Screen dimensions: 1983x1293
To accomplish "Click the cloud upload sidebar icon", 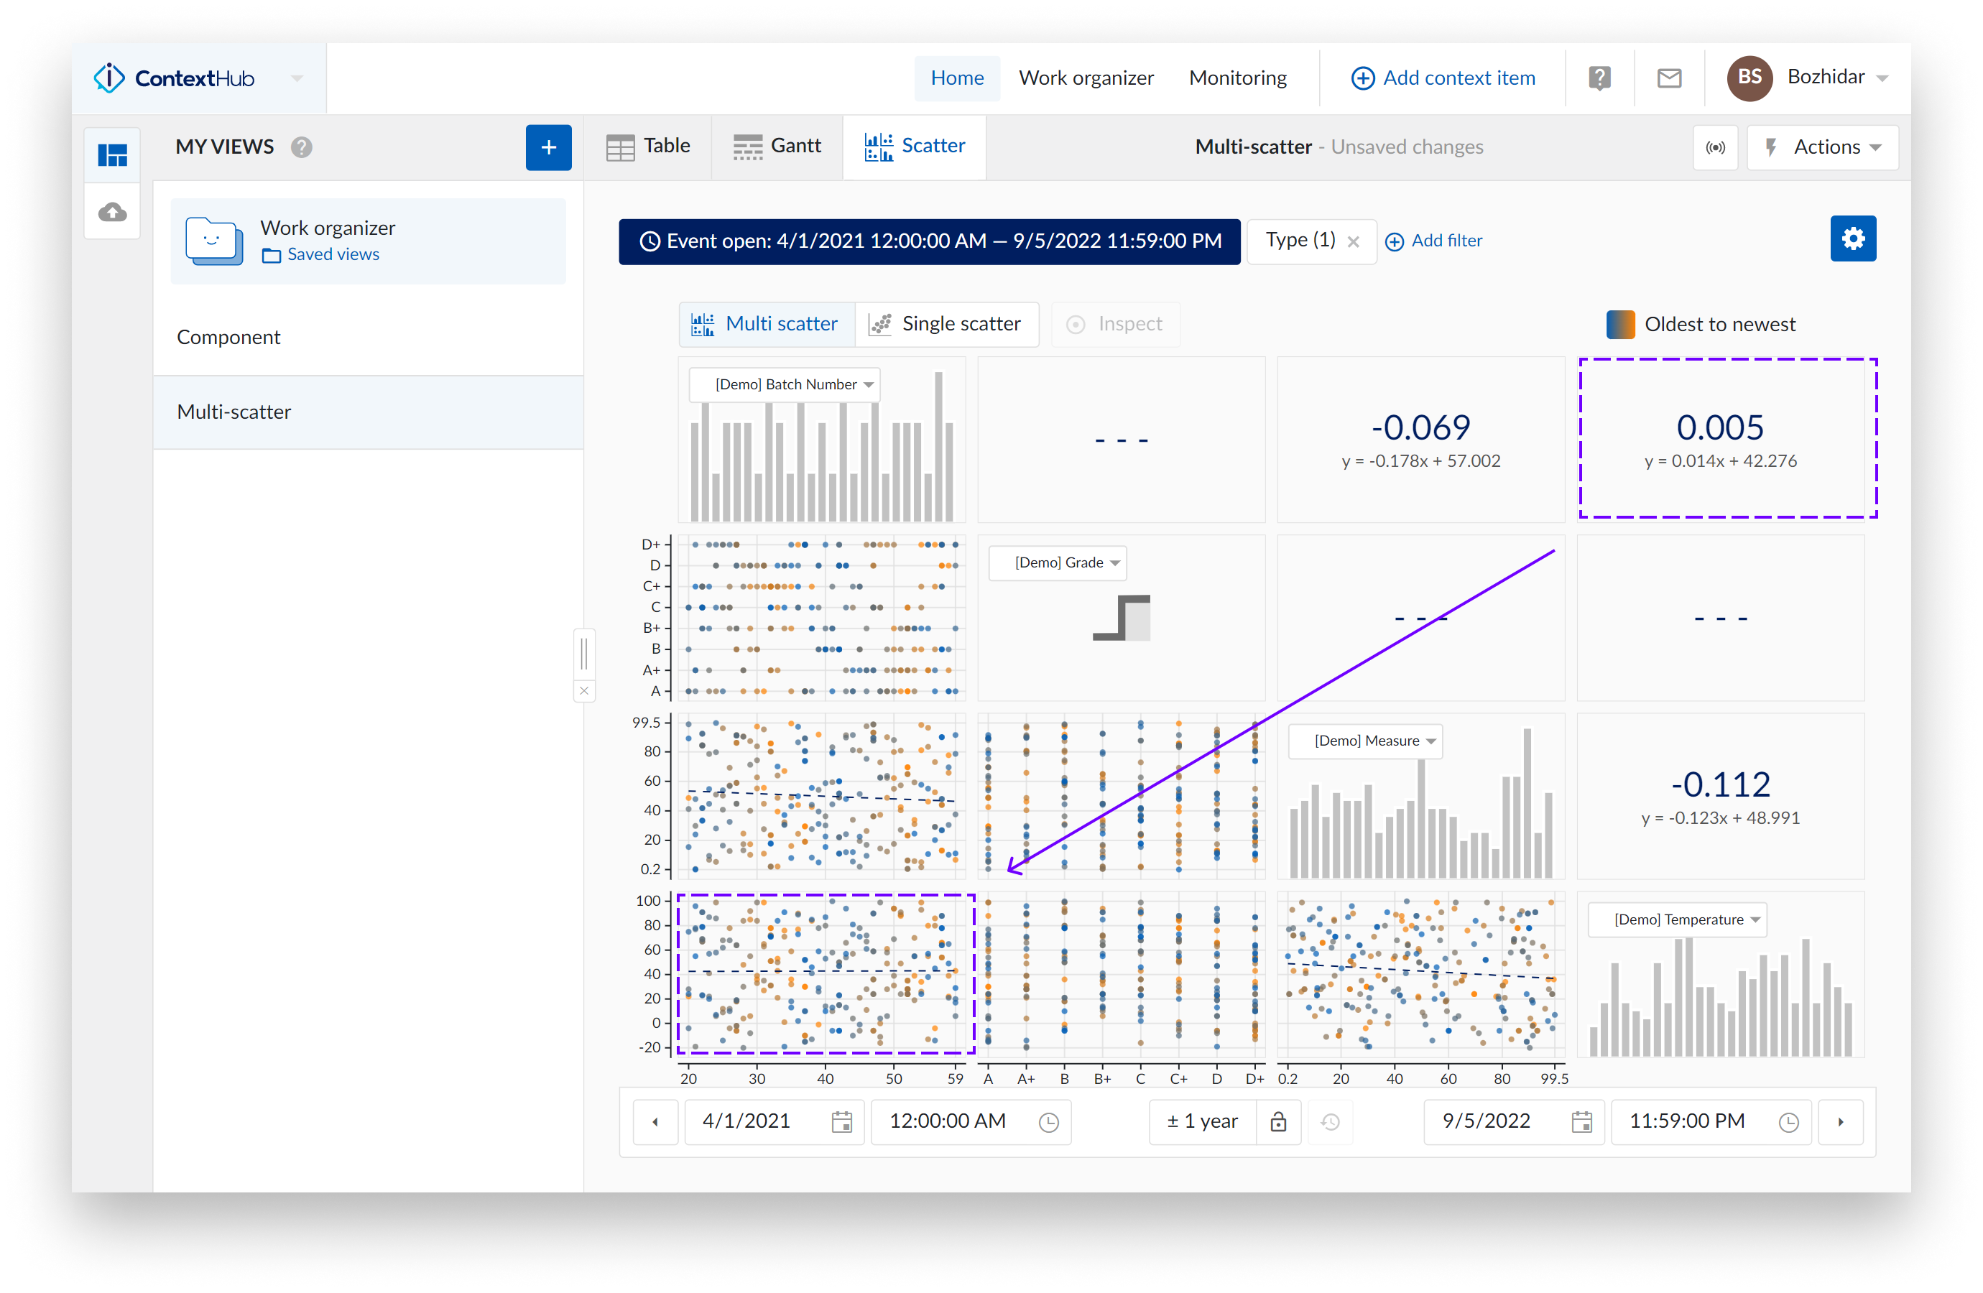I will (113, 213).
